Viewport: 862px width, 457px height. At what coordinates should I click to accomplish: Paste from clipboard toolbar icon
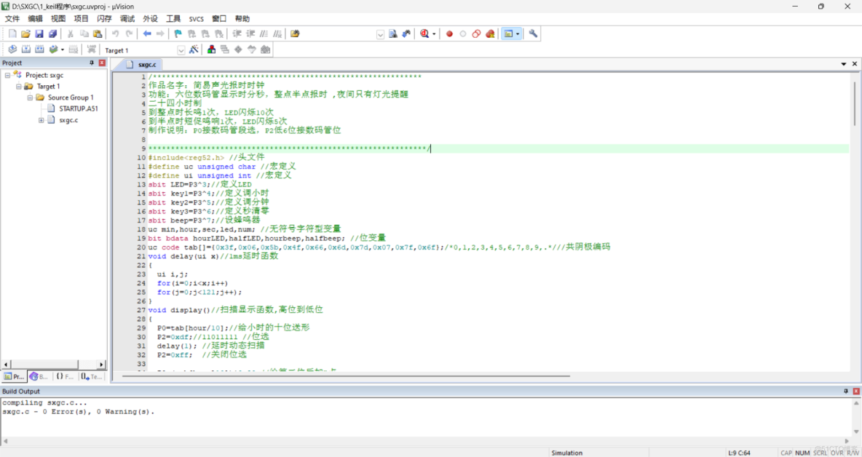point(98,34)
